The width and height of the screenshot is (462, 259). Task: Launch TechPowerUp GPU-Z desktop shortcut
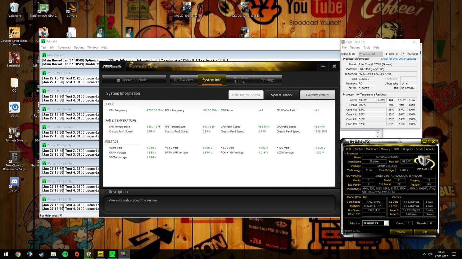coord(43,10)
